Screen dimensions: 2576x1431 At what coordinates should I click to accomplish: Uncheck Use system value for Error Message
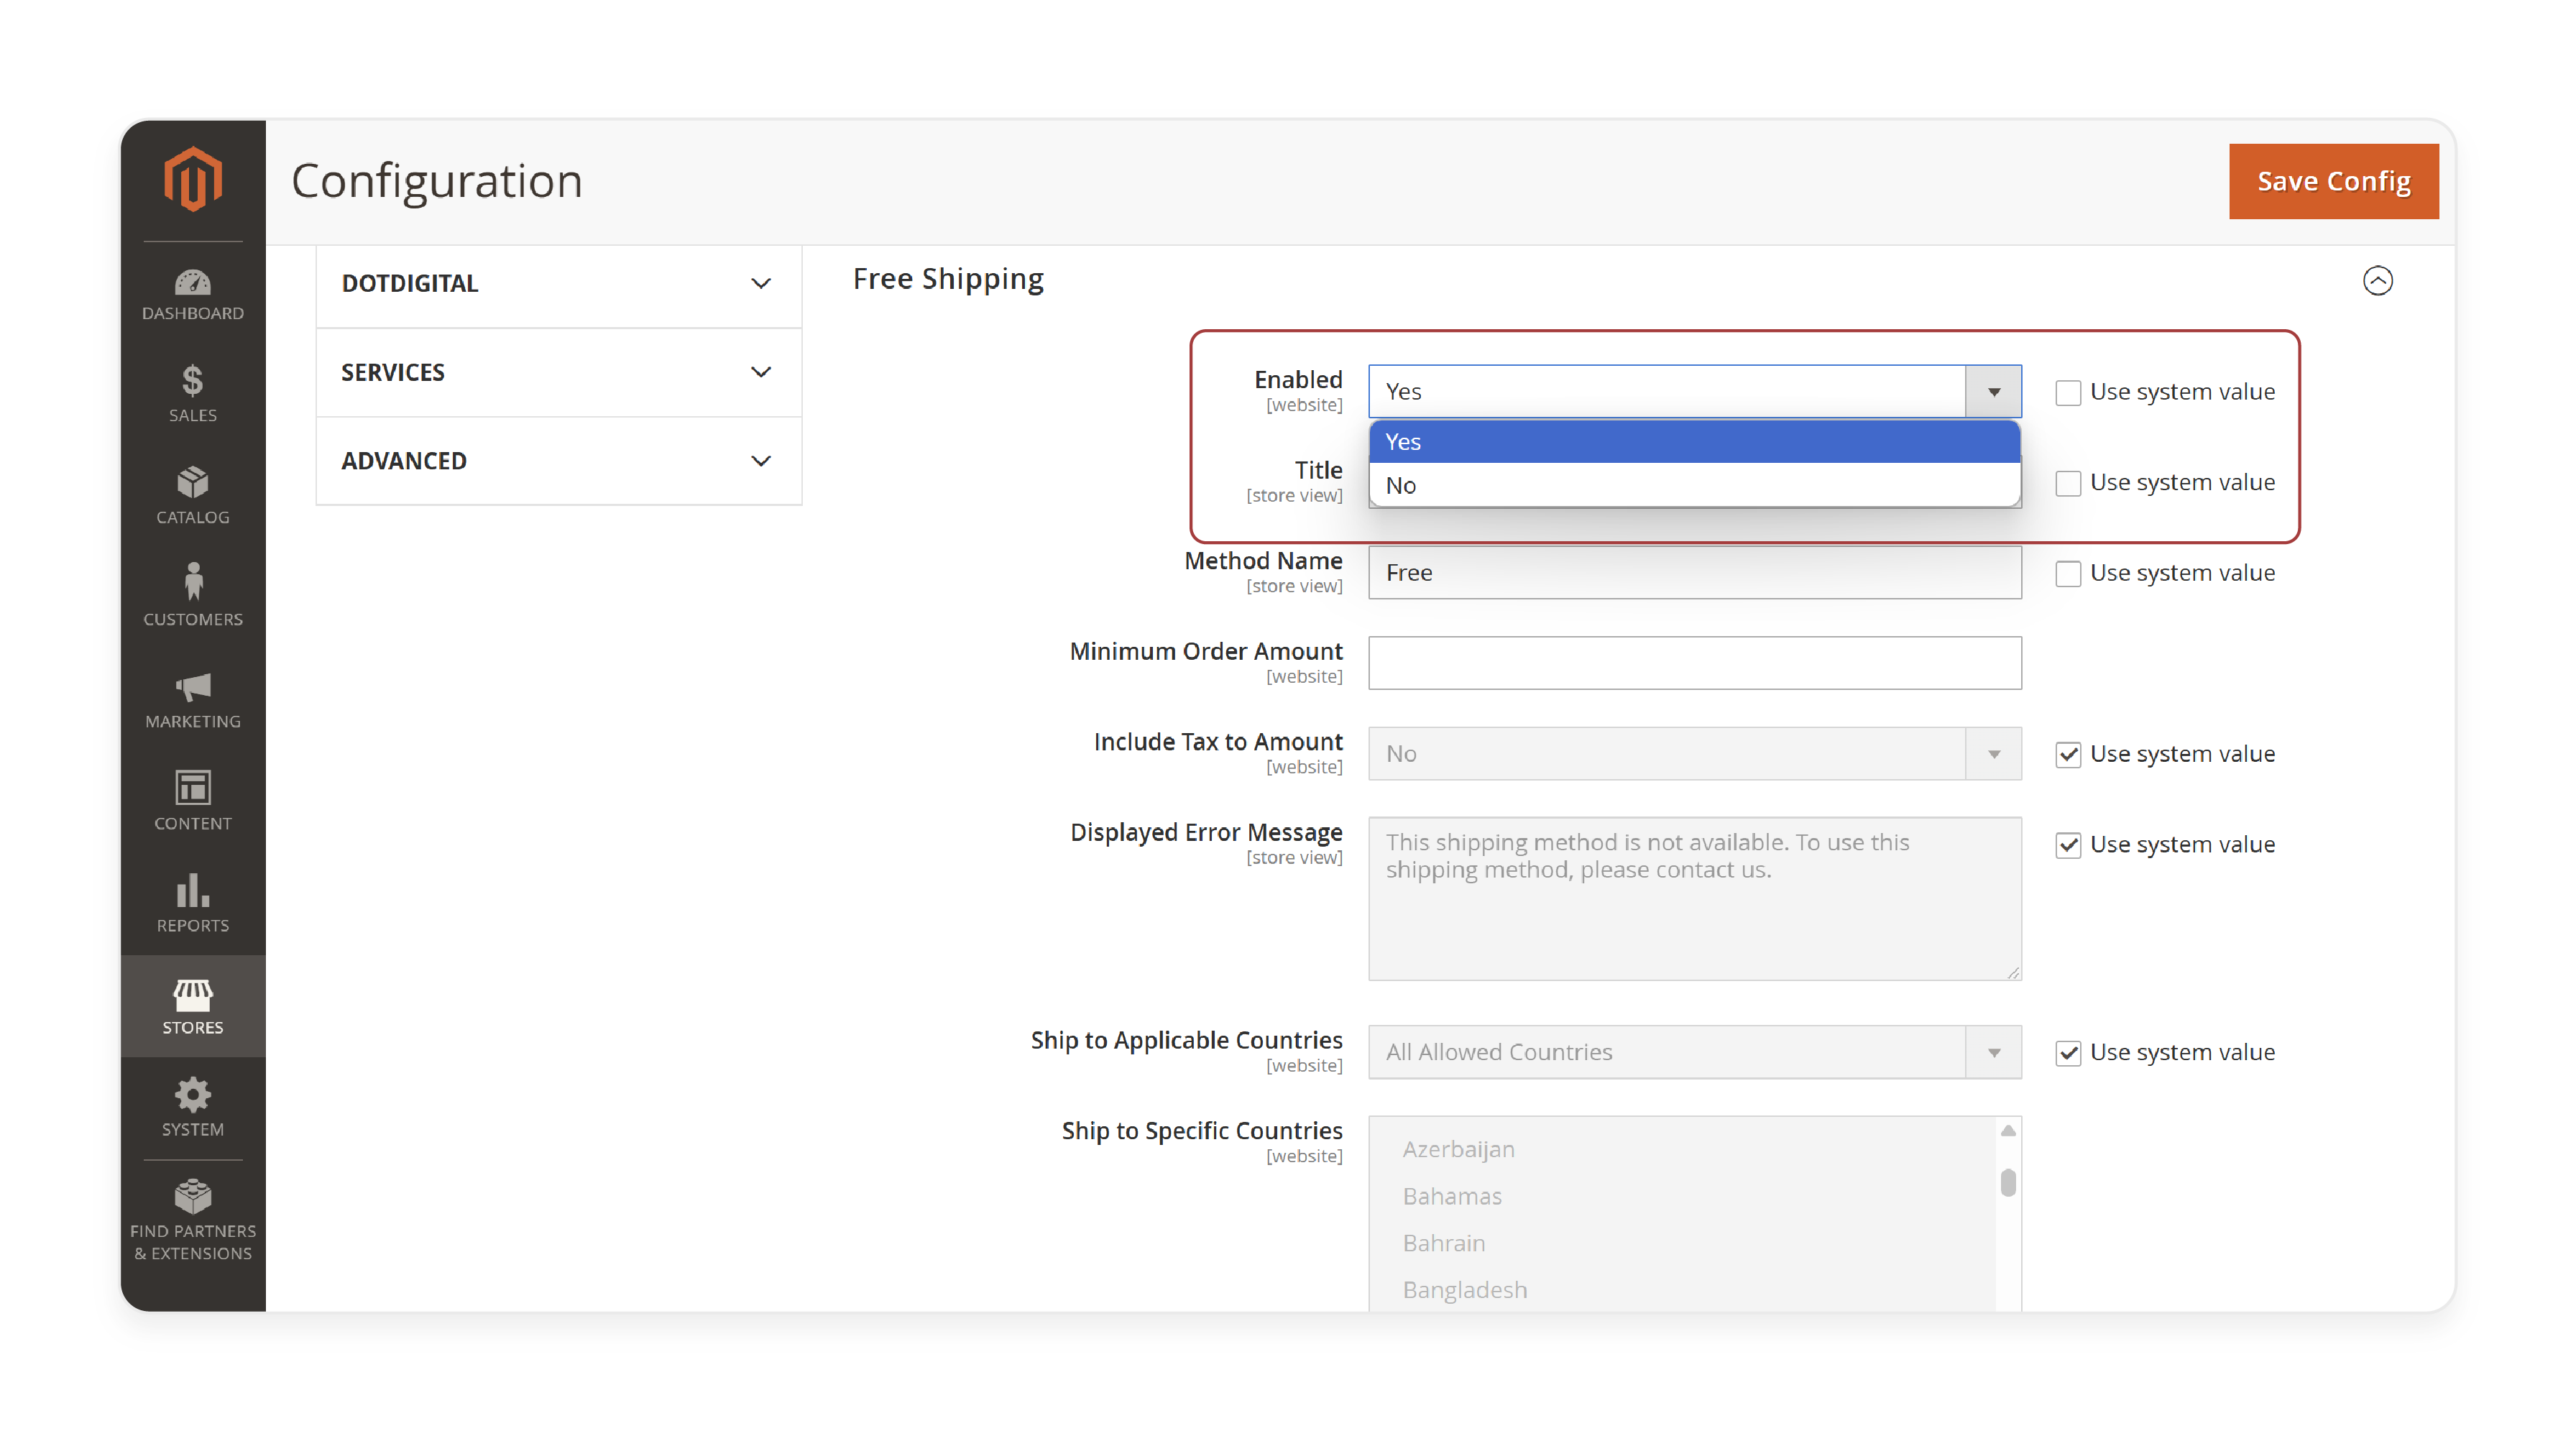tap(2068, 845)
